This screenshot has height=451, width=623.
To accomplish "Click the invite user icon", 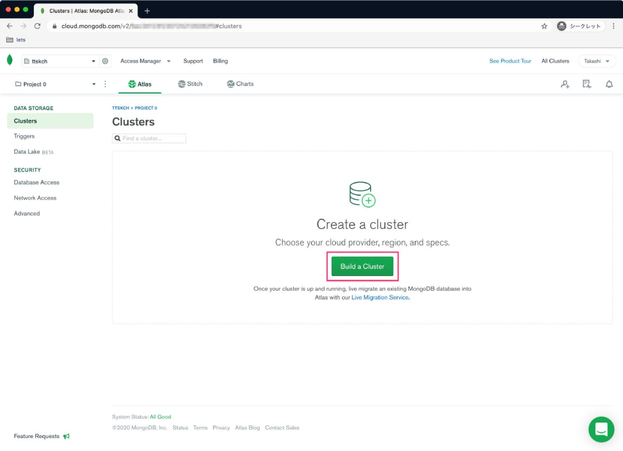I will point(565,84).
